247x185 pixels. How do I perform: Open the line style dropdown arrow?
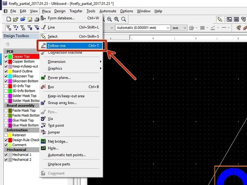coord(218,28)
